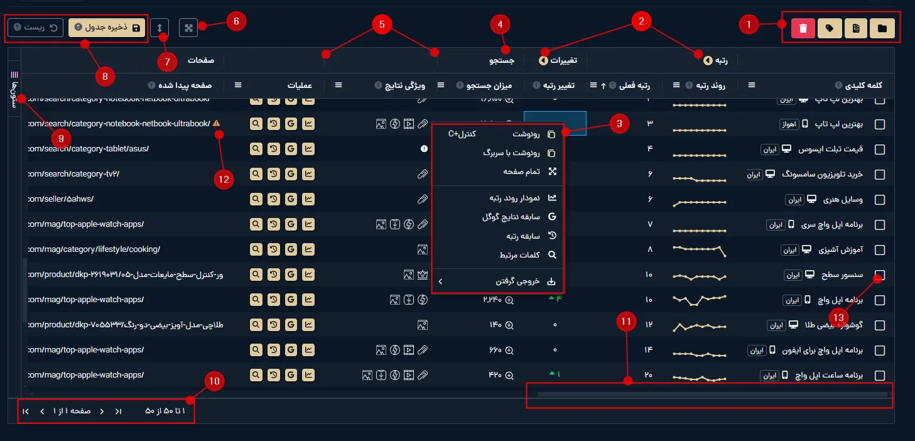Viewport: 915px width, 441px height.
Task: Click the tag icon button
Action: 830,28
